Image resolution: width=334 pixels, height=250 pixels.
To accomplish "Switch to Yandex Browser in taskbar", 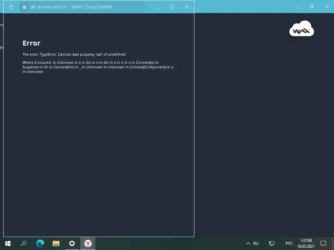I will point(88,243).
